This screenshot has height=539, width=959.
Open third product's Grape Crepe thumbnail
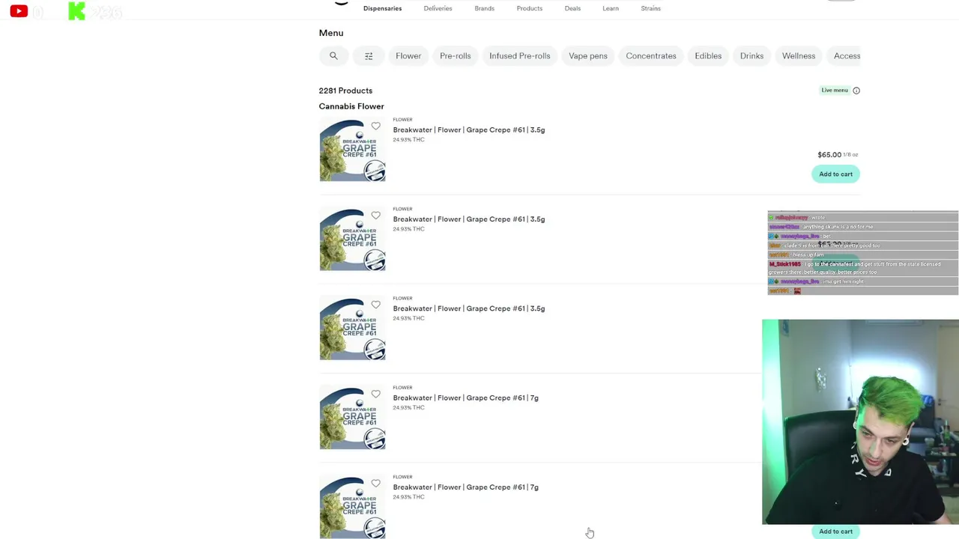click(352, 328)
